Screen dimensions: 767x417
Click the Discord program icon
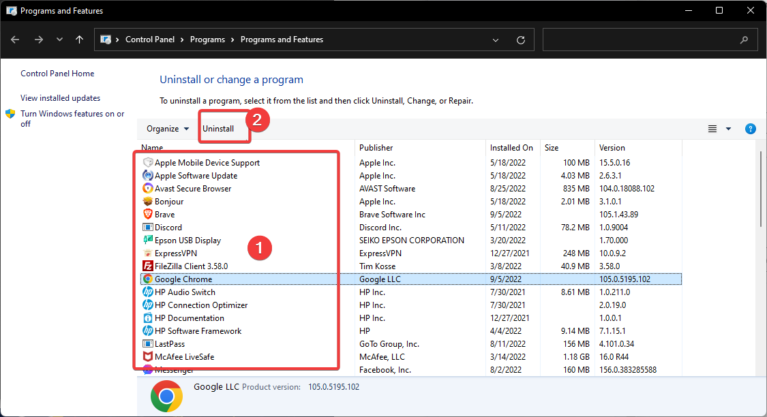[148, 228]
